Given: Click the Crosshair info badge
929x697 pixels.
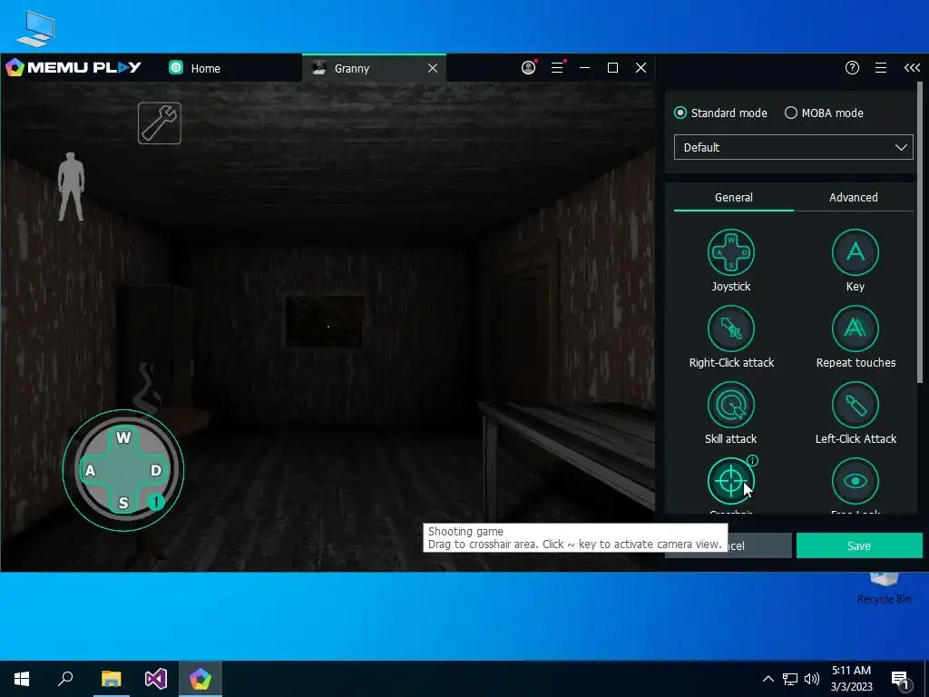Looking at the screenshot, I should coord(752,460).
